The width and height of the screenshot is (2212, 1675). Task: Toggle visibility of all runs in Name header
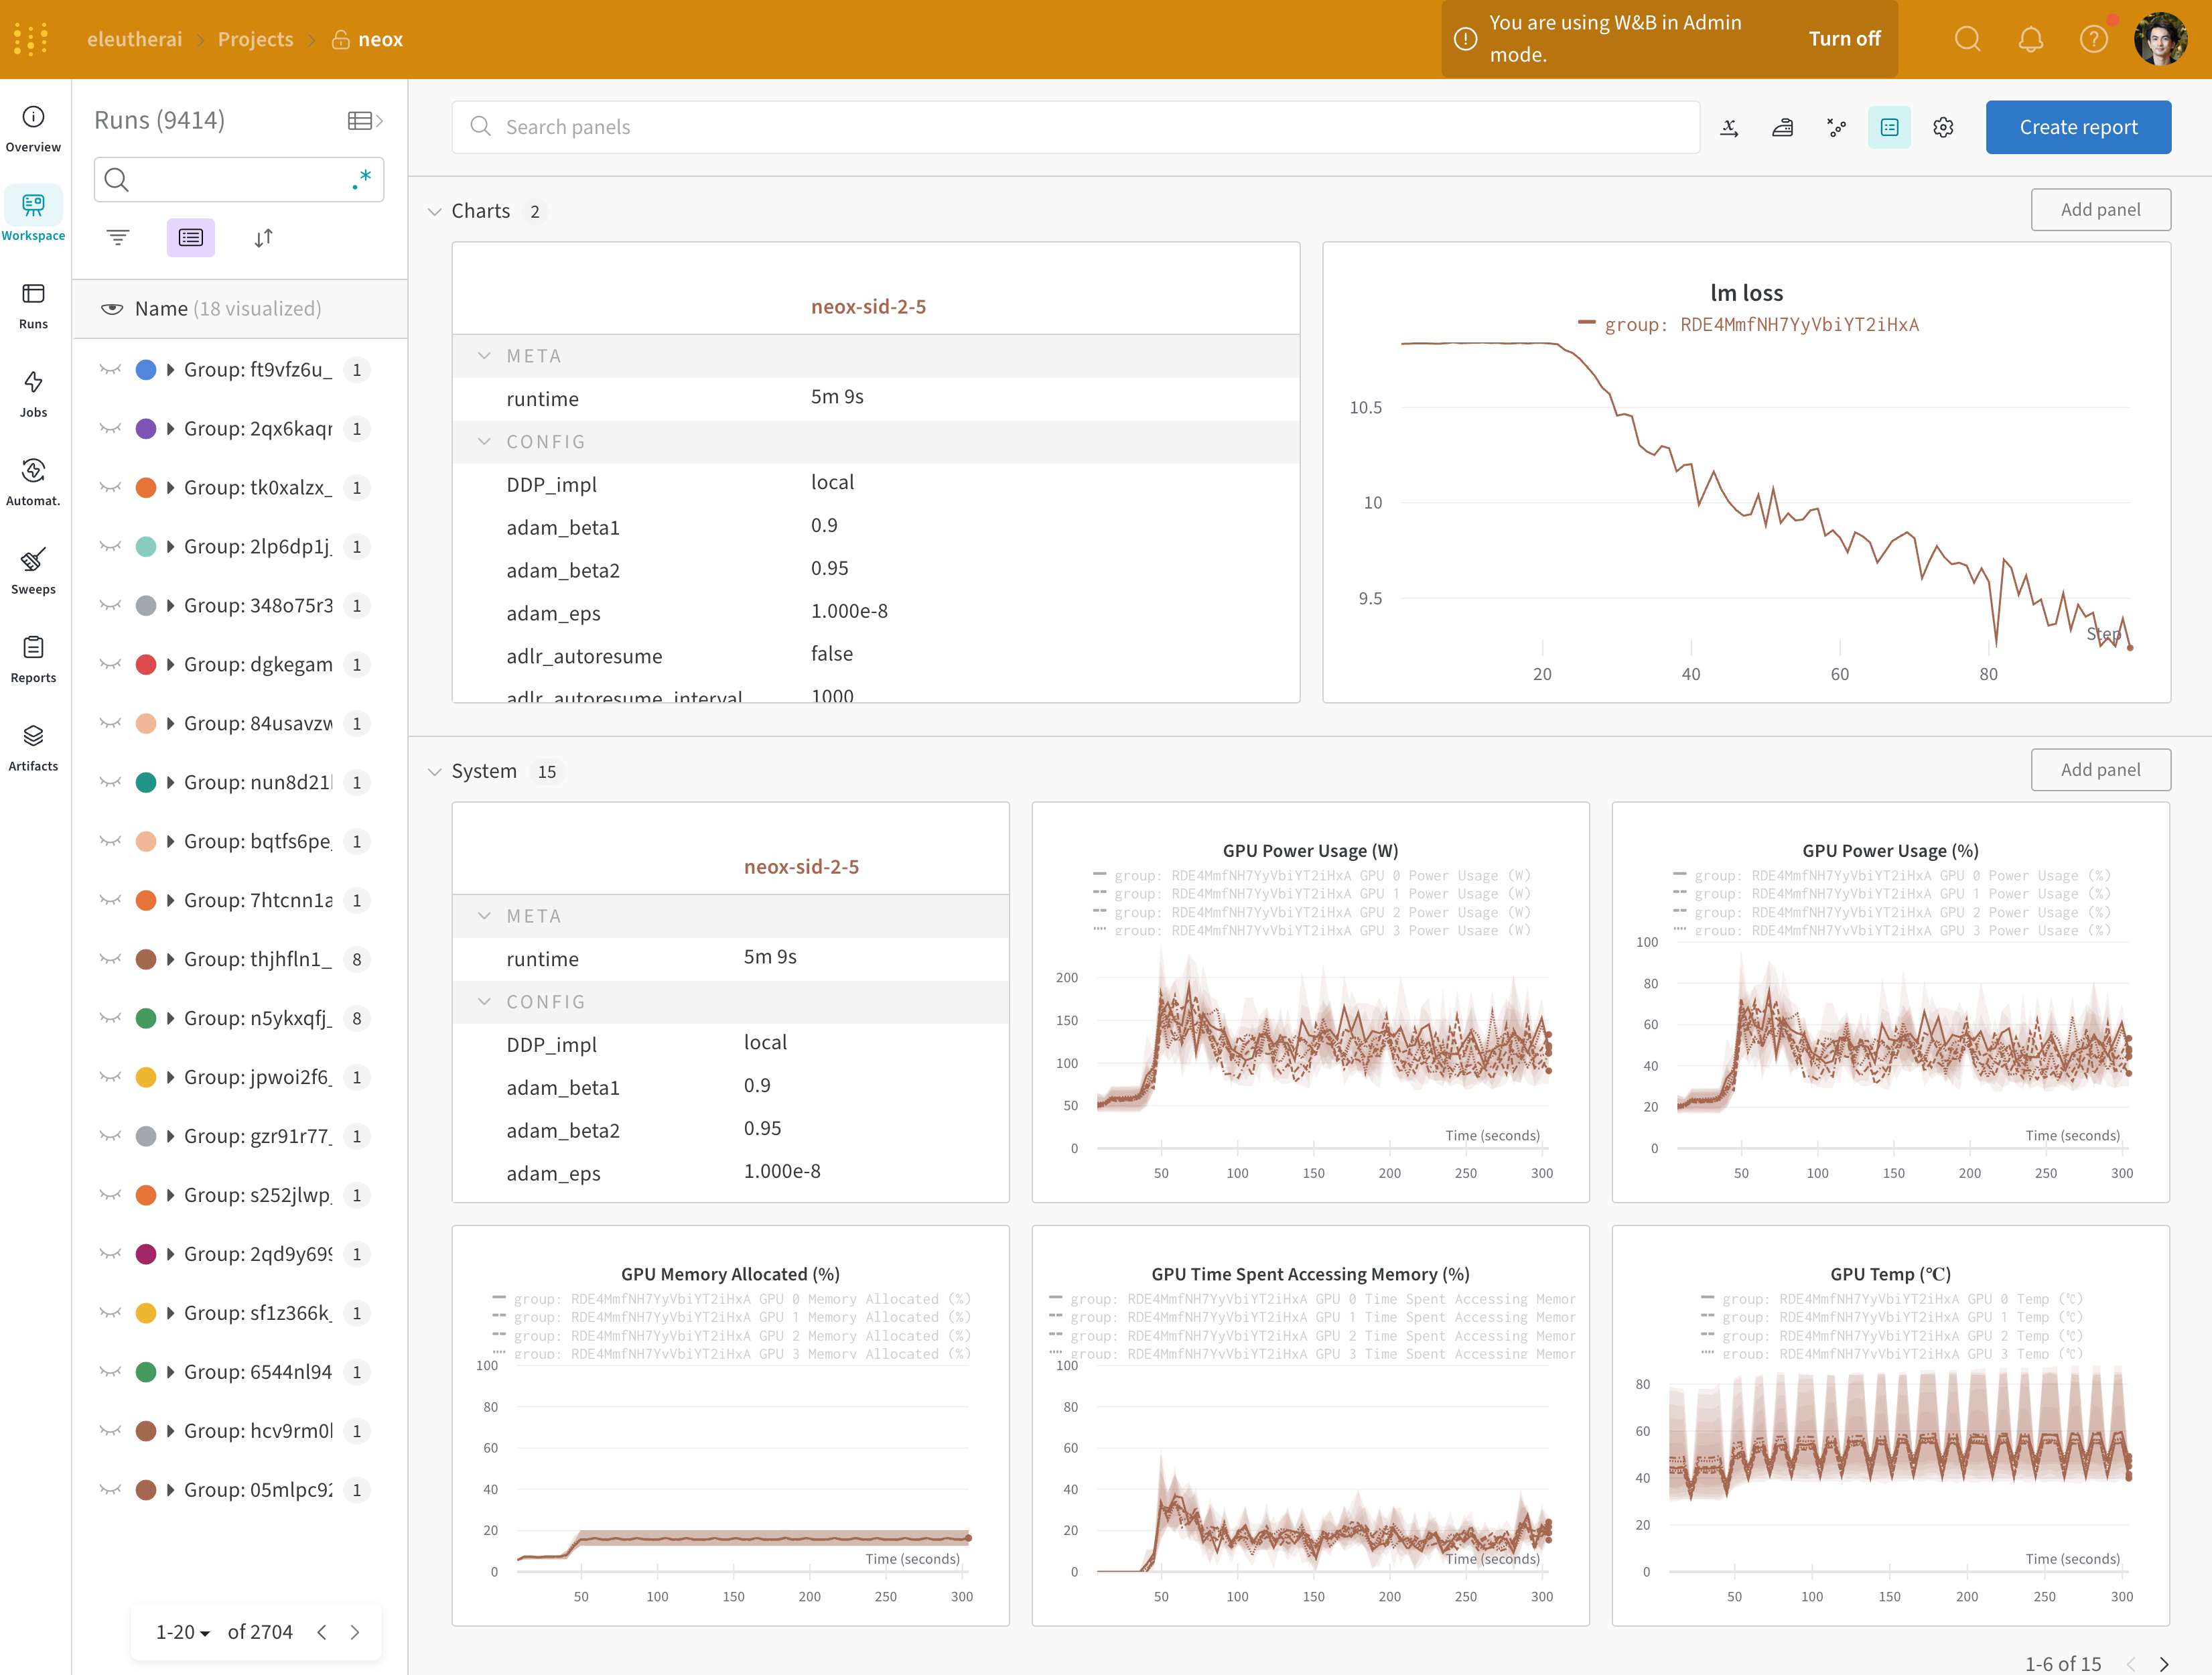point(112,309)
